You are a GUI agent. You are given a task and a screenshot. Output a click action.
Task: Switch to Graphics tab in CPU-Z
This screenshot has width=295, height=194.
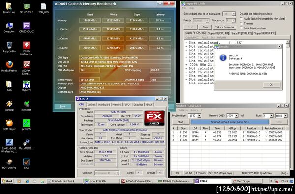138,104
